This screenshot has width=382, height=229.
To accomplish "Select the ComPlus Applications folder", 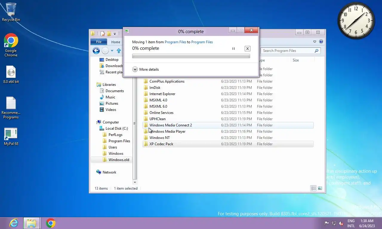I will coord(228,81).
